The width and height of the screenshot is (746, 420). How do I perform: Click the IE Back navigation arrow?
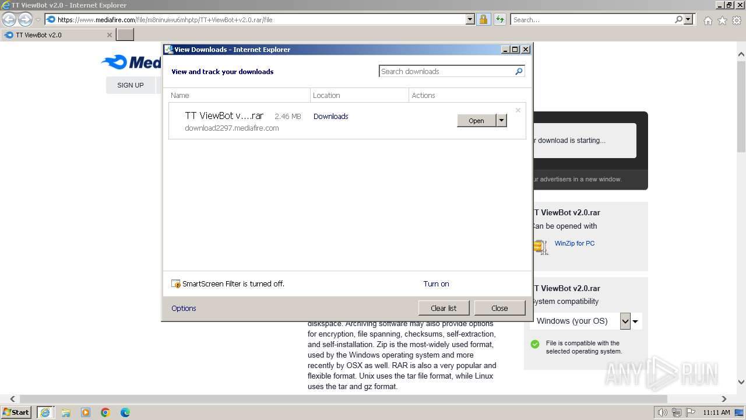click(x=9, y=19)
